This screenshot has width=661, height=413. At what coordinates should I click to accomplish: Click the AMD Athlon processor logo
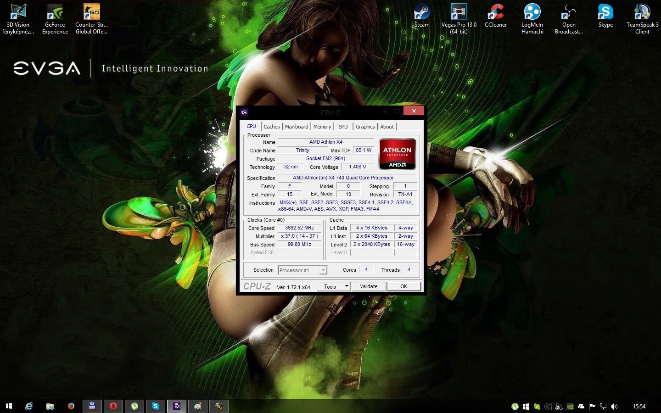(x=397, y=154)
